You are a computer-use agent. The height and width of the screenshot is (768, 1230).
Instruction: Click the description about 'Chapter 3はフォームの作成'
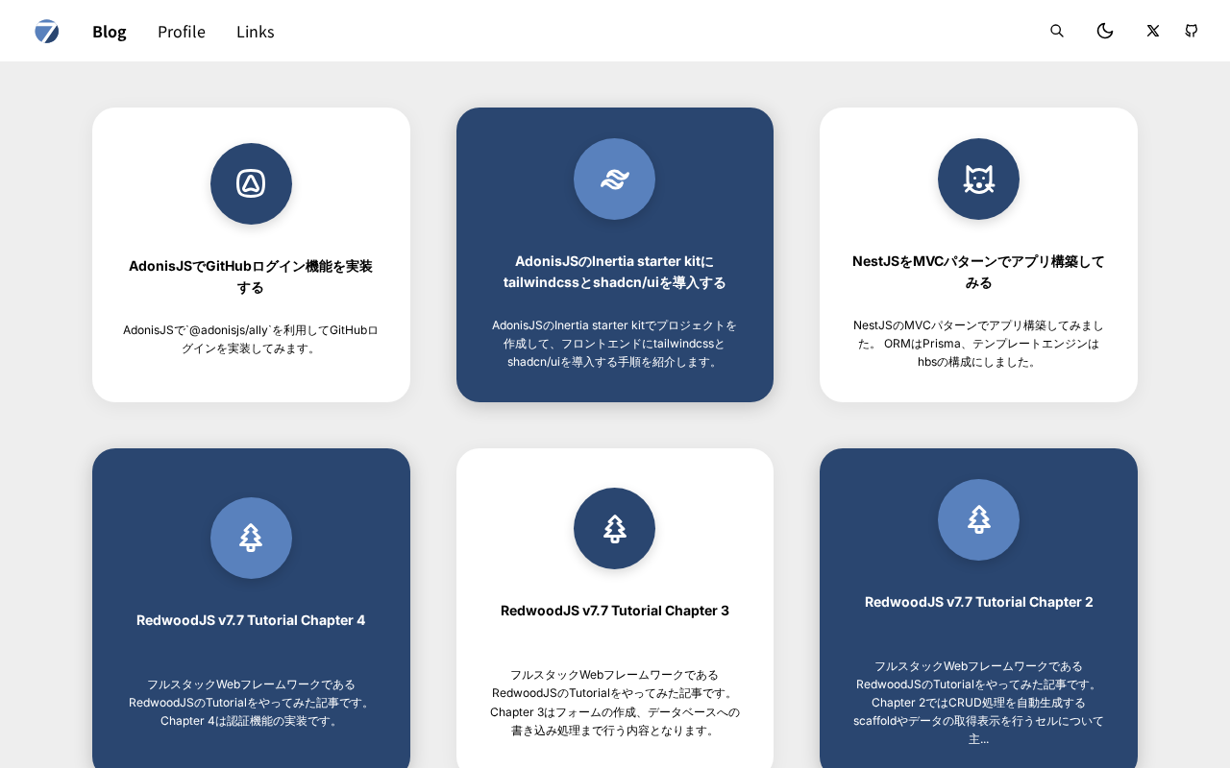coord(615,703)
